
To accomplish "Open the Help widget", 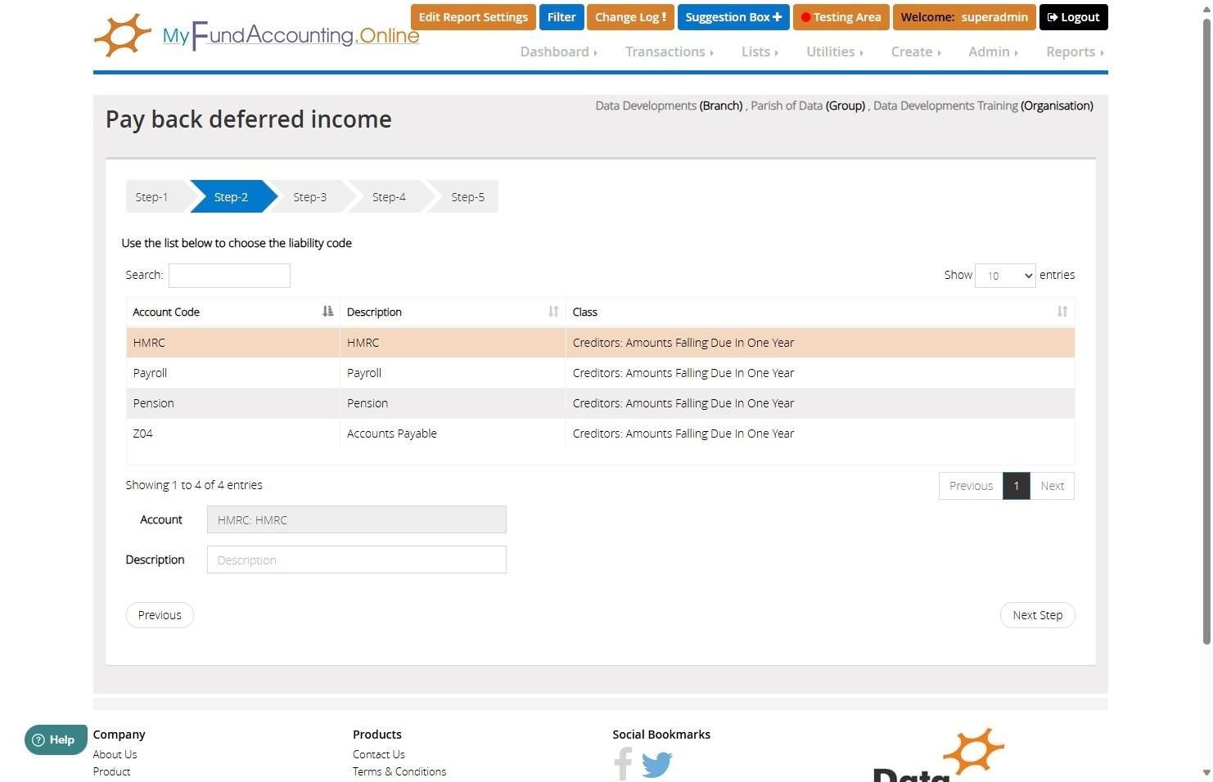I will (55, 740).
